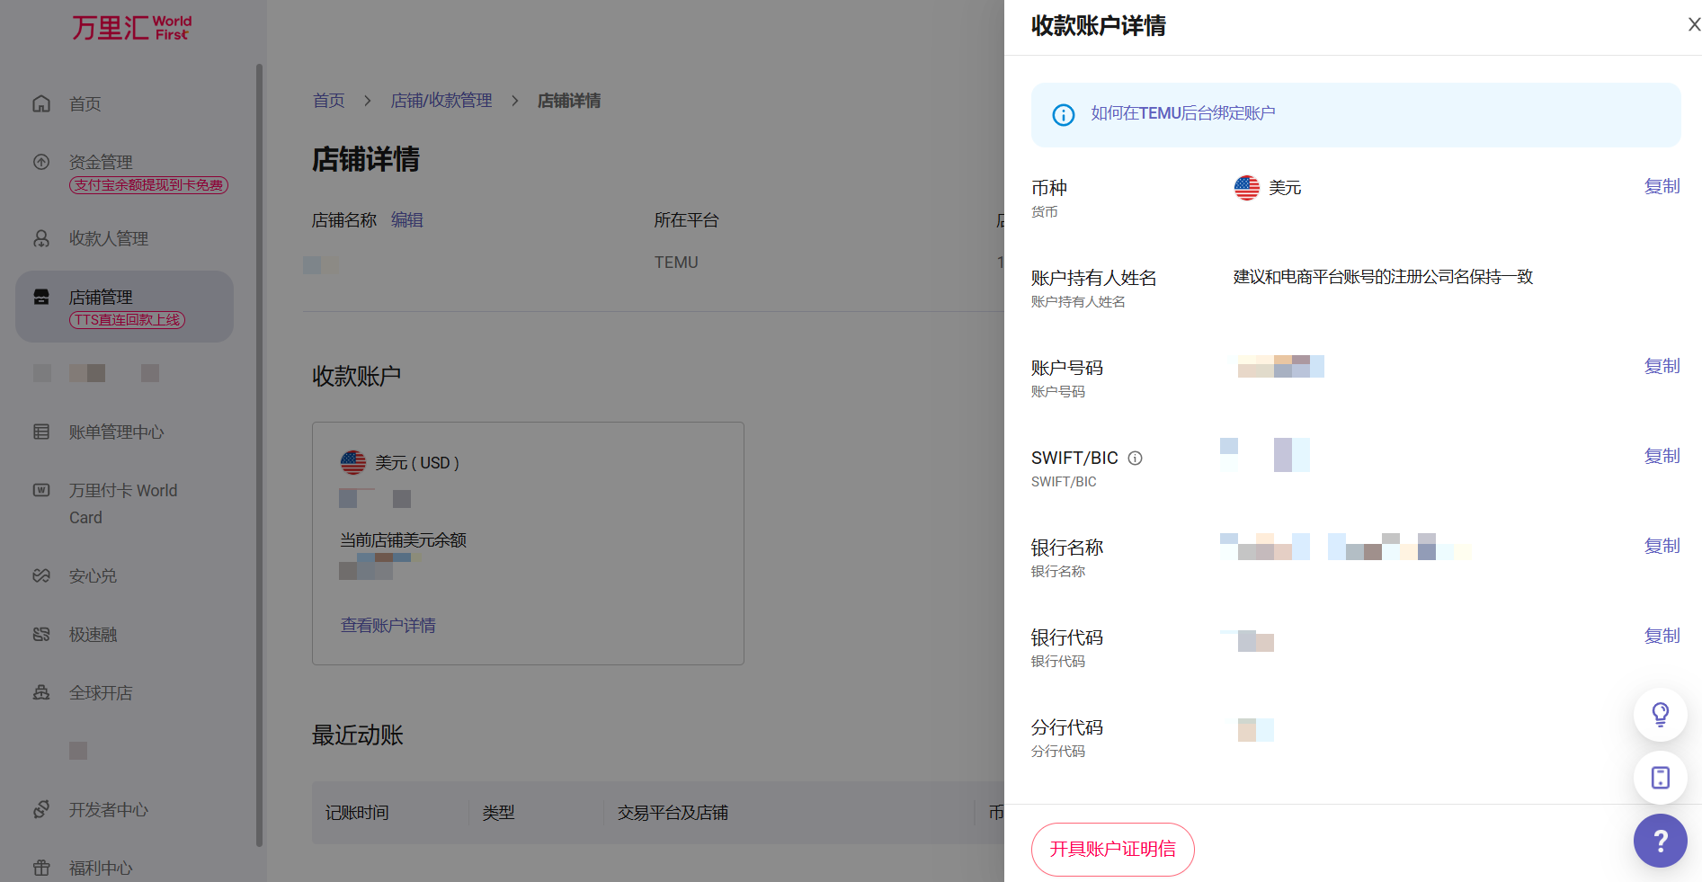Click the 资金管理 sidebar icon

pyautogui.click(x=41, y=162)
